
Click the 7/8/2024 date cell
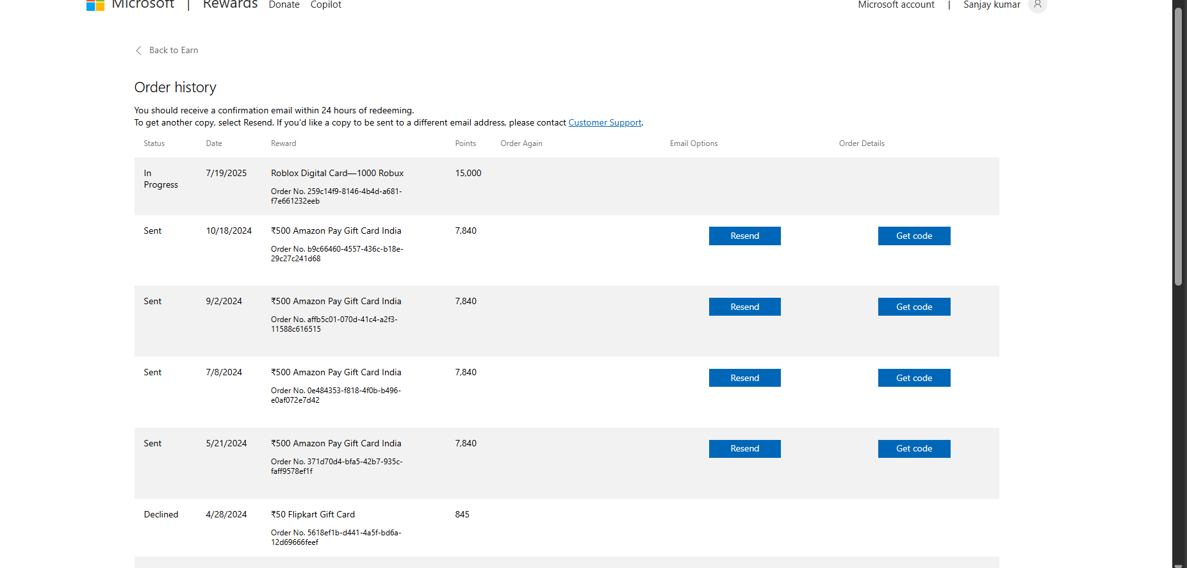click(224, 372)
